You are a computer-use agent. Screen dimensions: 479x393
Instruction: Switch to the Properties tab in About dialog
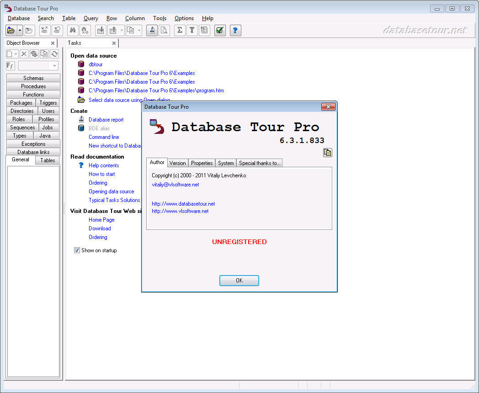(x=202, y=163)
